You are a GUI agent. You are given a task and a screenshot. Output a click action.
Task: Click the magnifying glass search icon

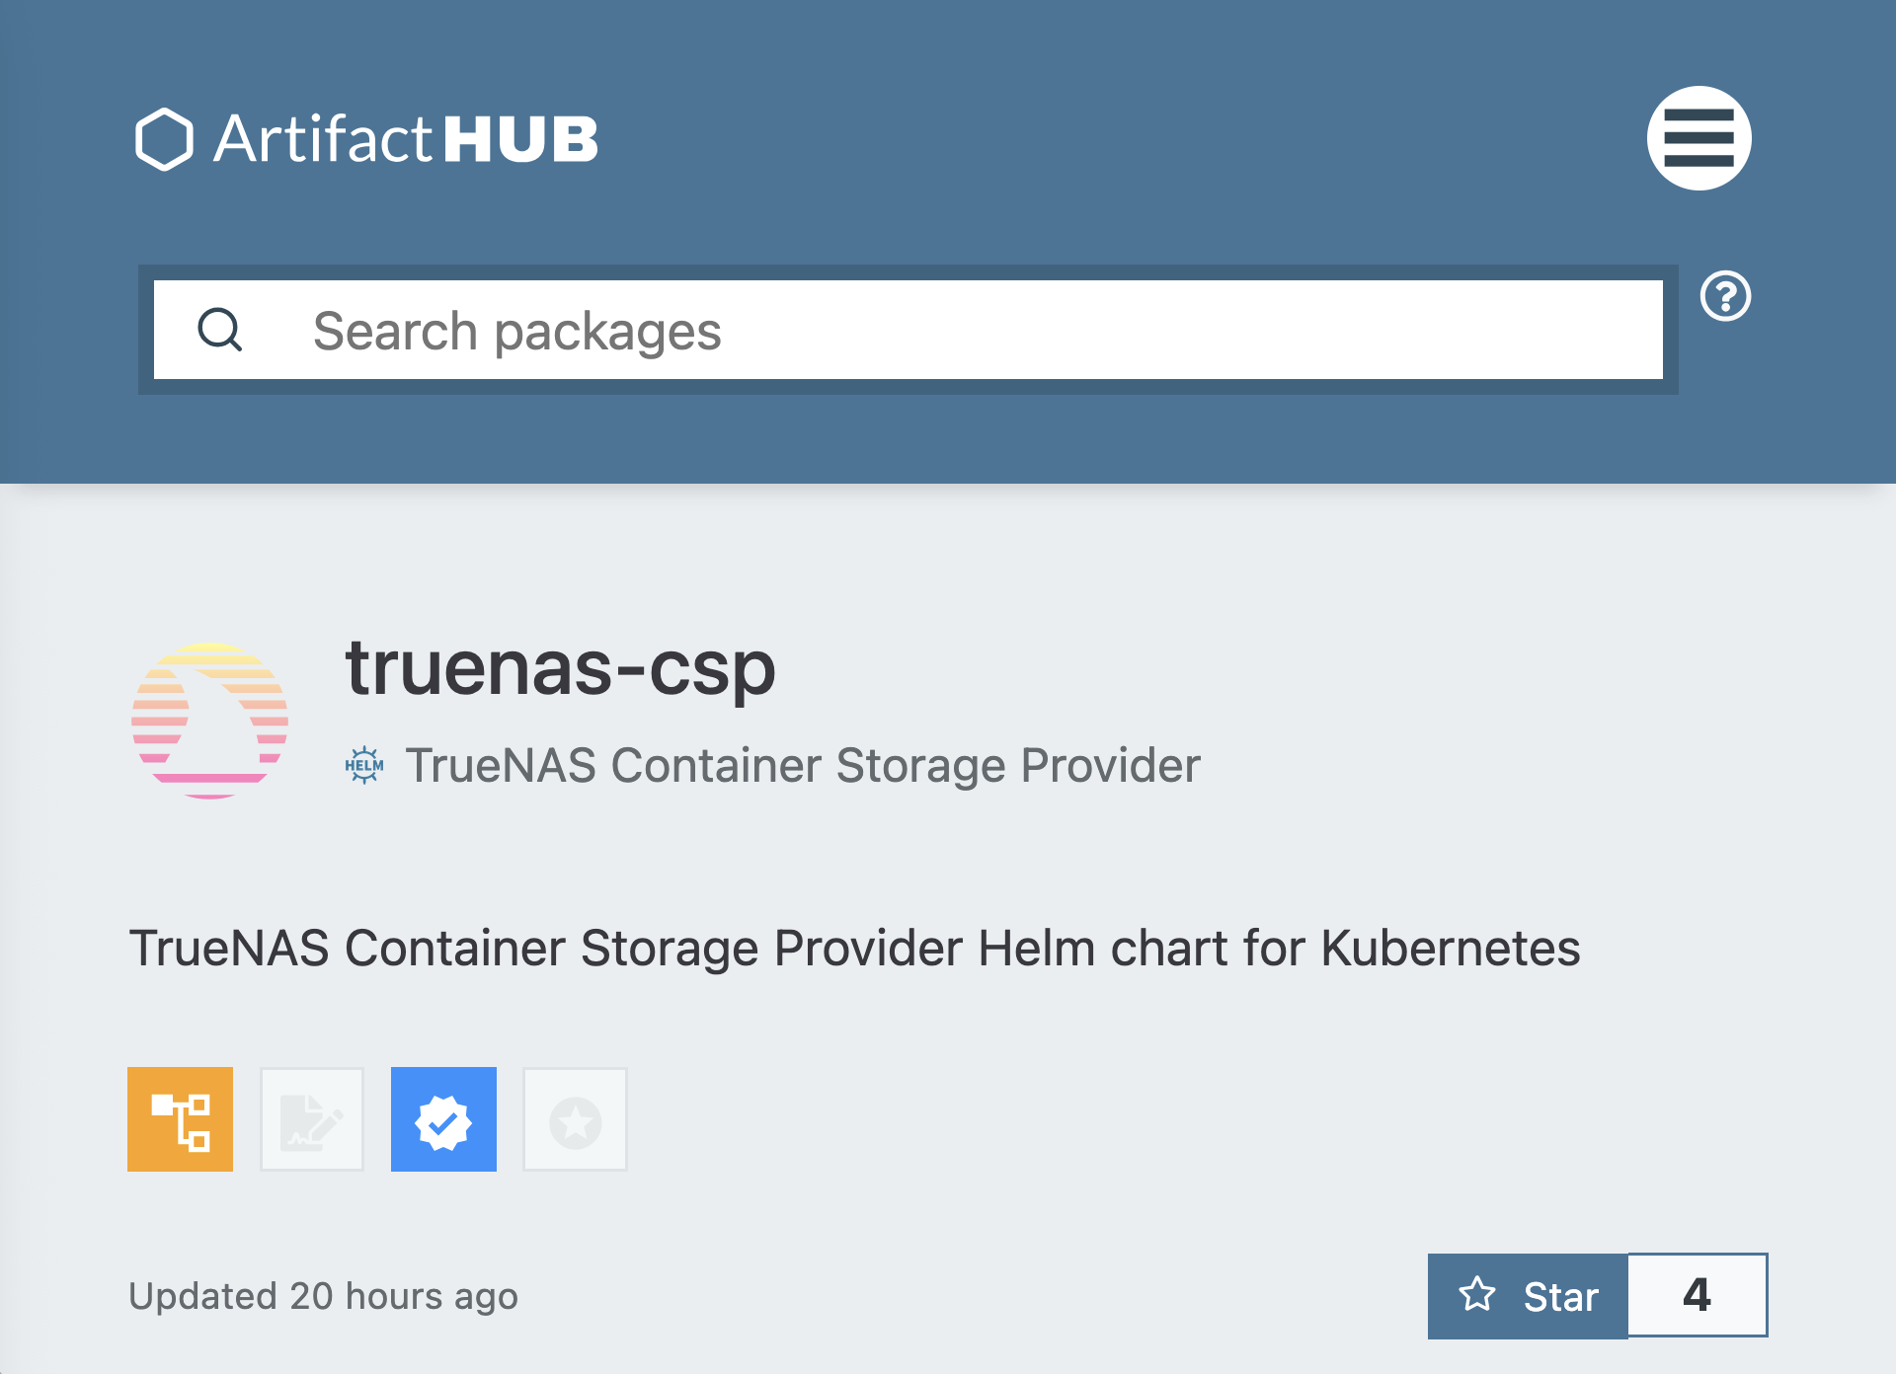pyautogui.click(x=219, y=330)
